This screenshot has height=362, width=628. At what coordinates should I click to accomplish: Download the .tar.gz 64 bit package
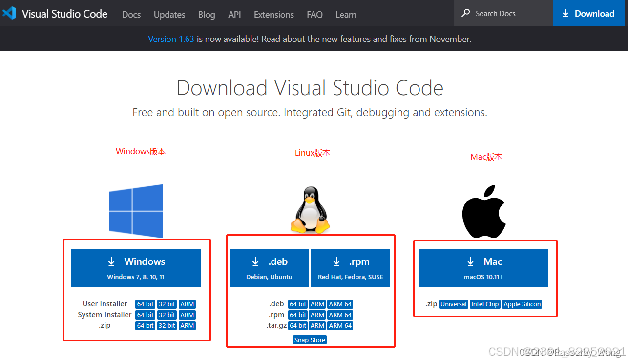click(x=297, y=325)
